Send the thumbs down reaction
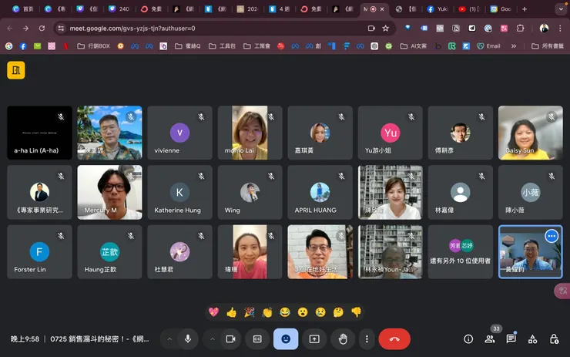Screen dimensions: 570x357 click(356, 312)
